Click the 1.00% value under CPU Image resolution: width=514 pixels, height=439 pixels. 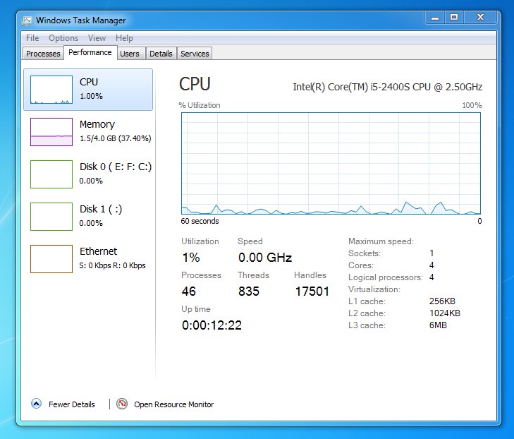91,96
